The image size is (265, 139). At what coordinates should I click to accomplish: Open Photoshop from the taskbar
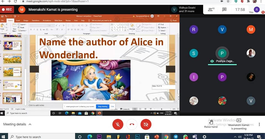tap(137, 137)
